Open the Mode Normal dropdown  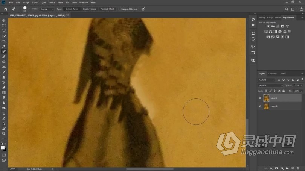pyautogui.click(x=47, y=9)
